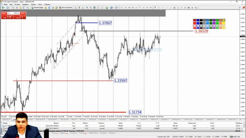Switch chart to bar chart icon

(76, 8)
